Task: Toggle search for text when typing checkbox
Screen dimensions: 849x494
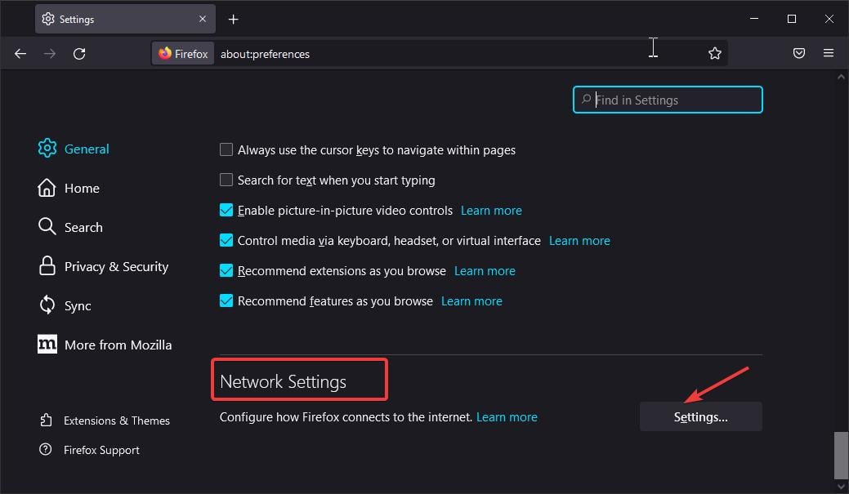Action: pos(226,180)
